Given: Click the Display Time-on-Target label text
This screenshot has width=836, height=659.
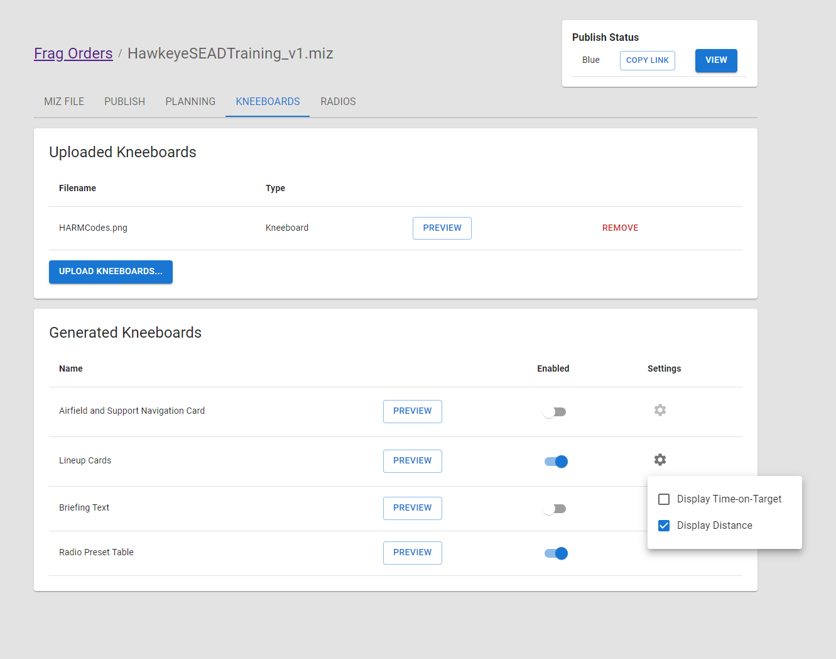Looking at the screenshot, I should click(x=729, y=499).
